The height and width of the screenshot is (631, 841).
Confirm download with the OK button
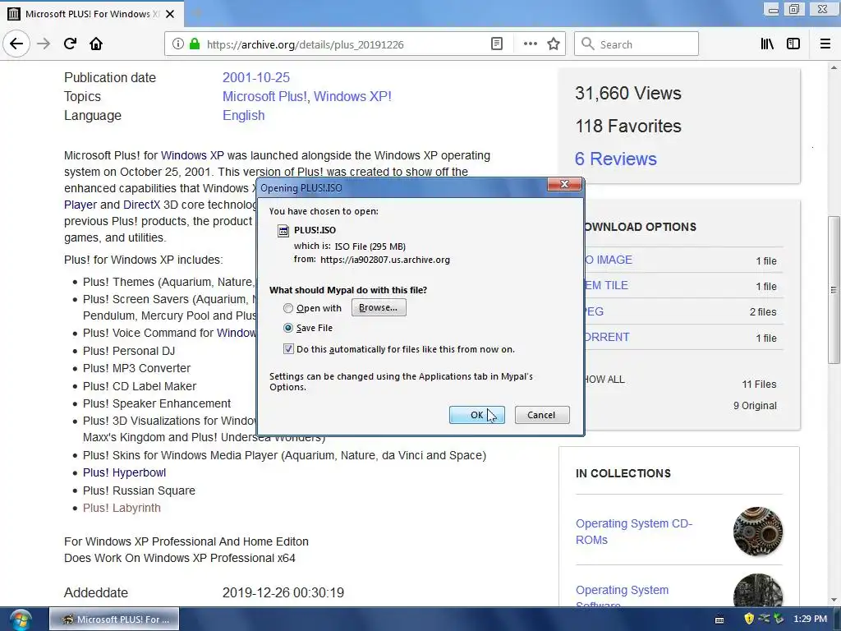477,415
